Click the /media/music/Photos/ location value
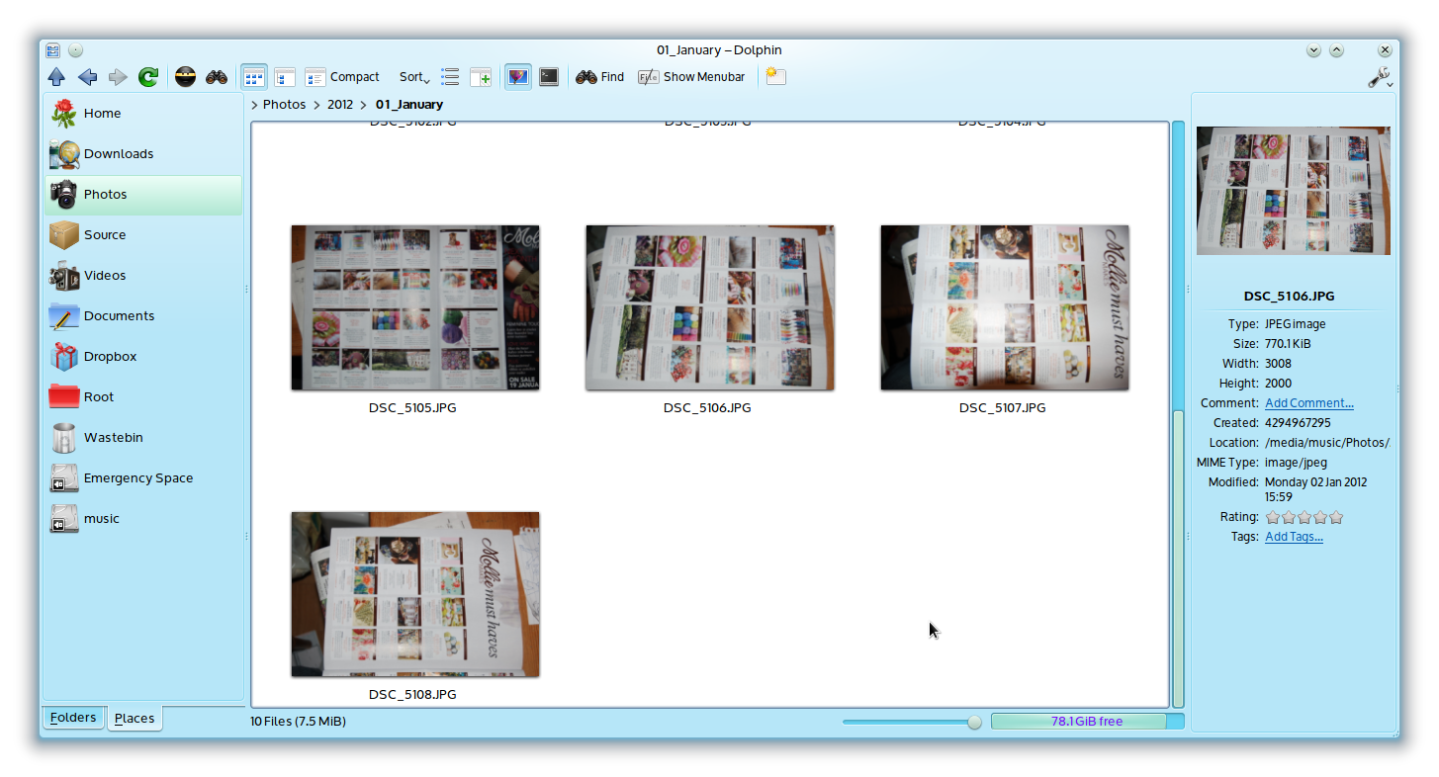Image resolution: width=1439 pixels, height=777 pixels. (1327, 443)
